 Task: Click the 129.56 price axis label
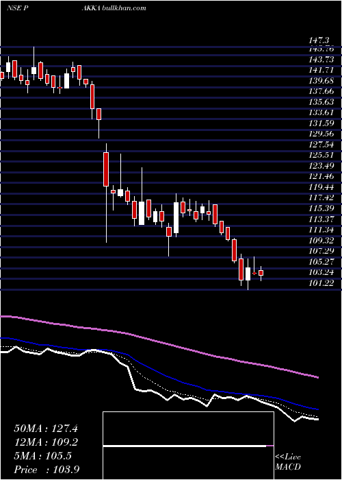(x=321, y=134)
